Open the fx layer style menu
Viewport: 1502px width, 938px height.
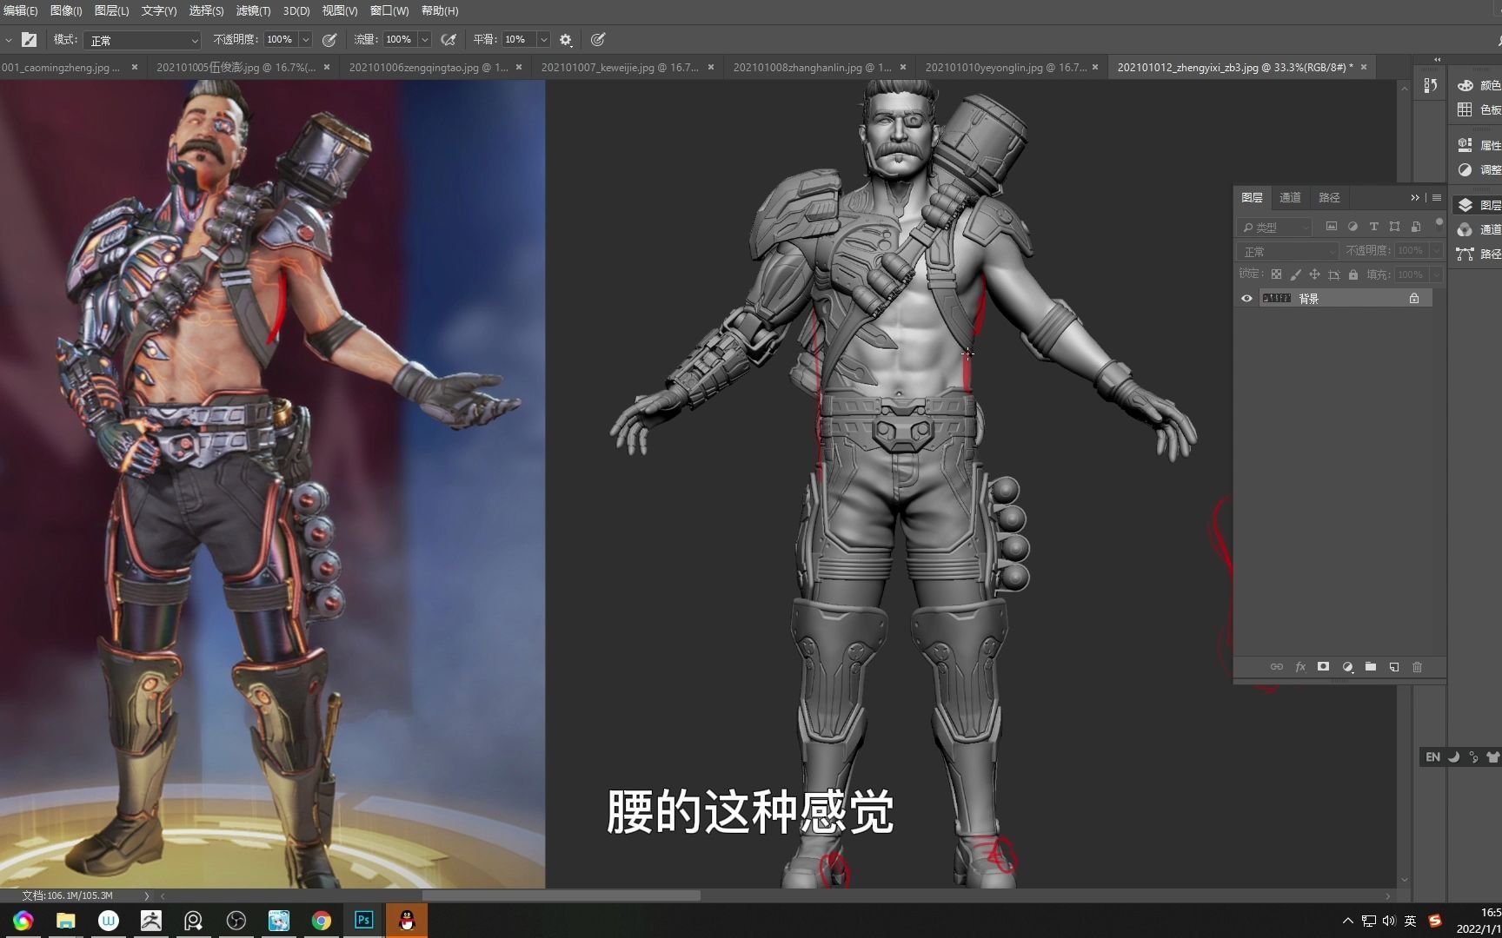coord(1300,666)
